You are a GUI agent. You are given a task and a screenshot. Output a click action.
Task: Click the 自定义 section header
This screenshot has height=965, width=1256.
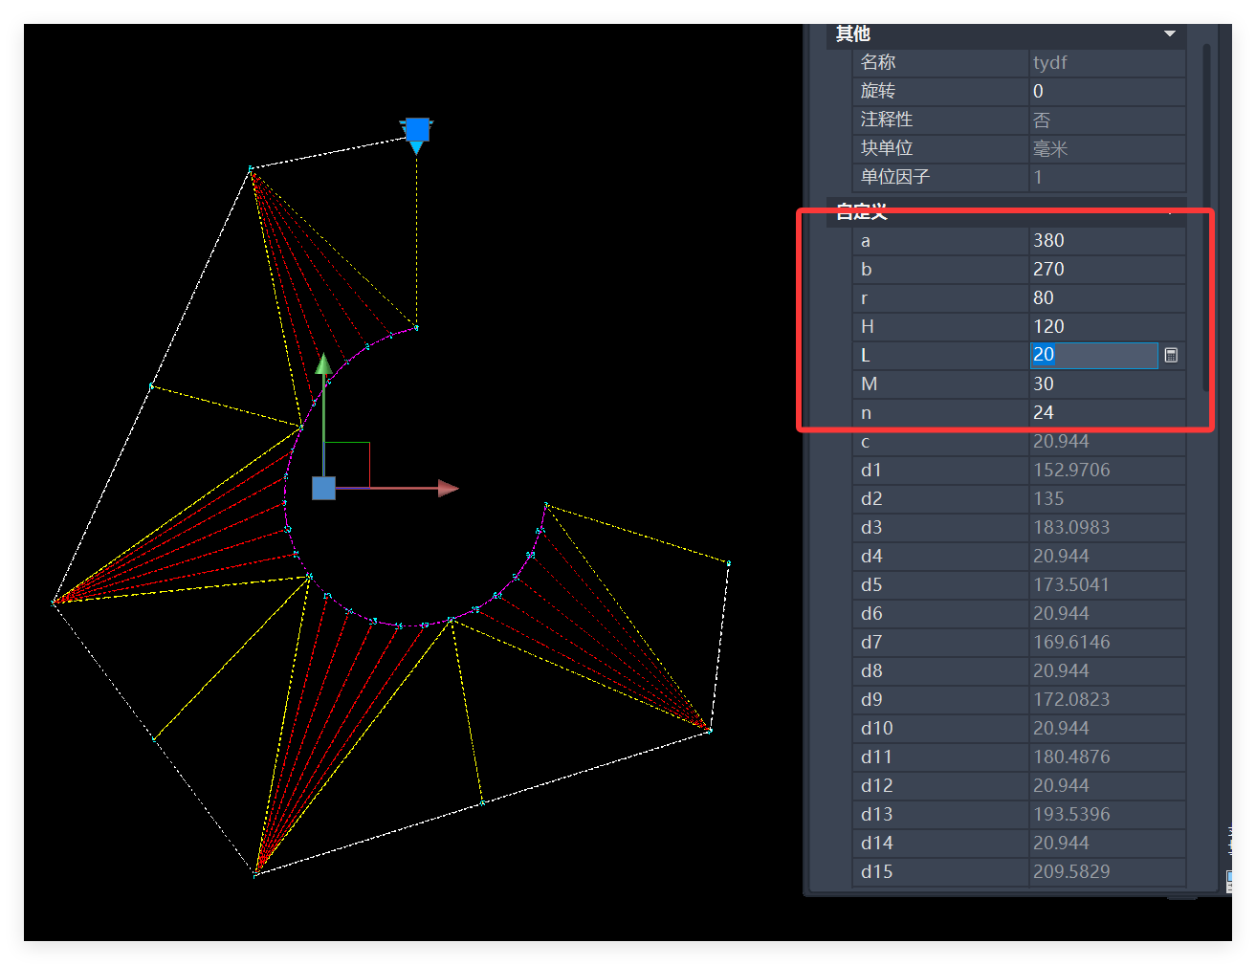[1005, 212]
